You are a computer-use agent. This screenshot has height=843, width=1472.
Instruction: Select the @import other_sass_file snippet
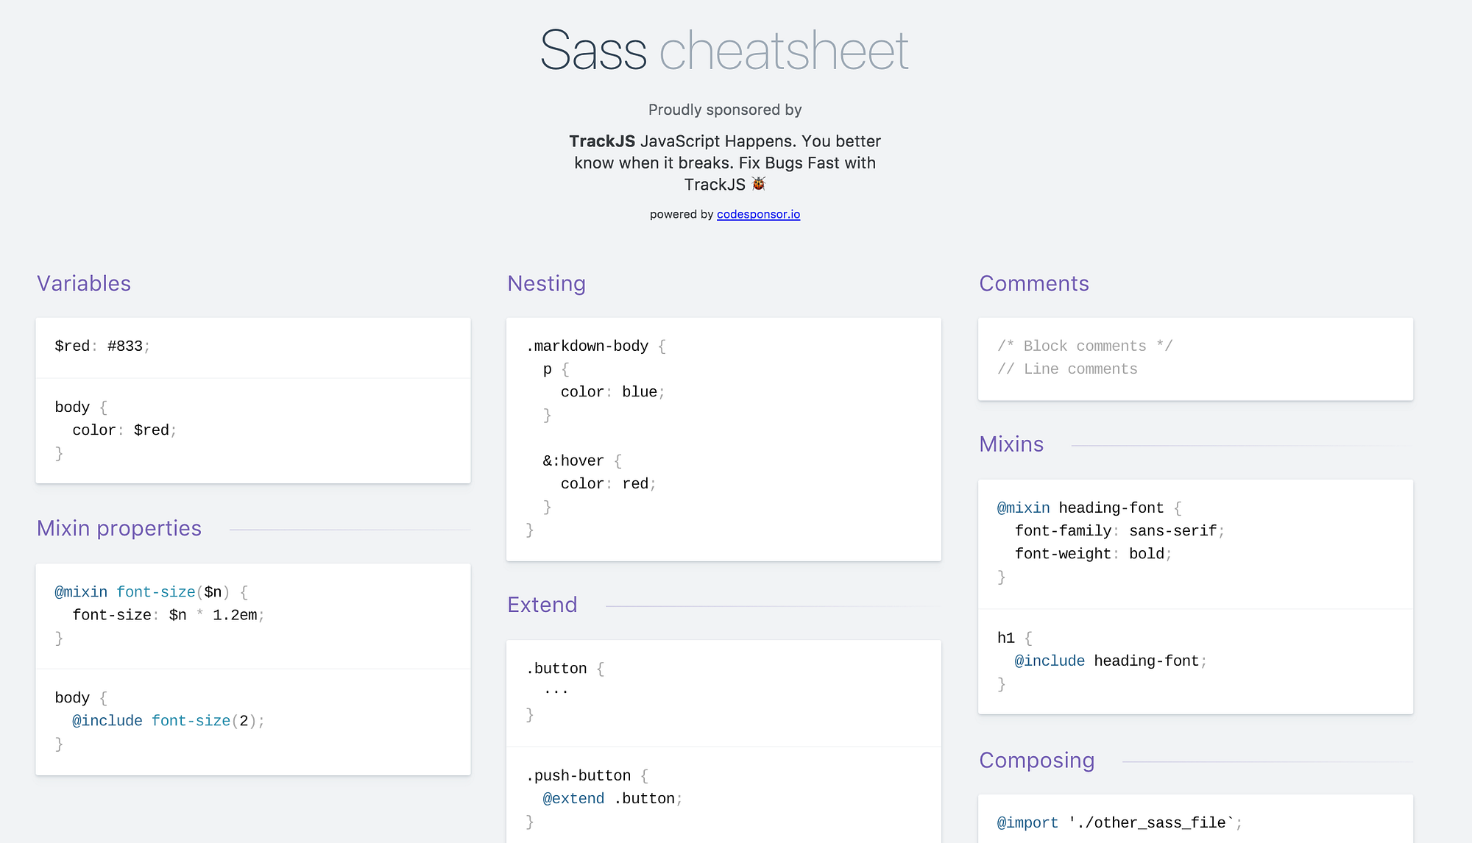(1117, 822)
